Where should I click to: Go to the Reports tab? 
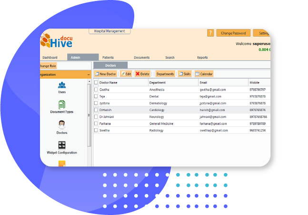click(x=202, y=58)
